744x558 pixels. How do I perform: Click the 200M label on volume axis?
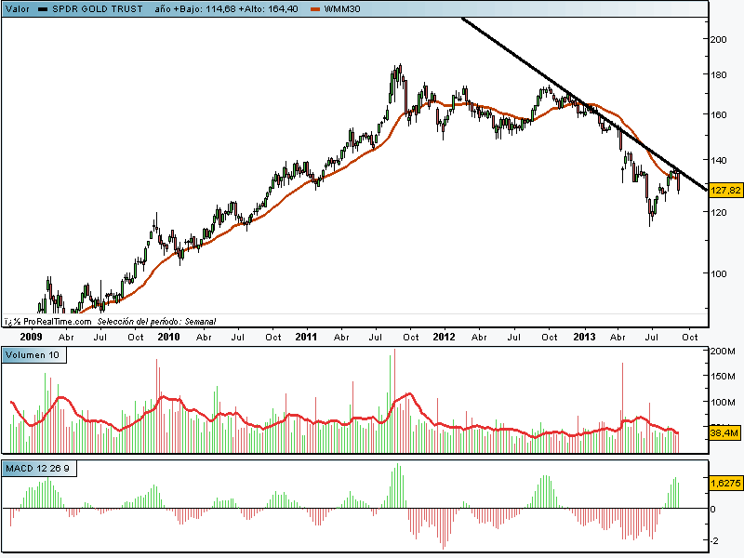pos(722,351)
